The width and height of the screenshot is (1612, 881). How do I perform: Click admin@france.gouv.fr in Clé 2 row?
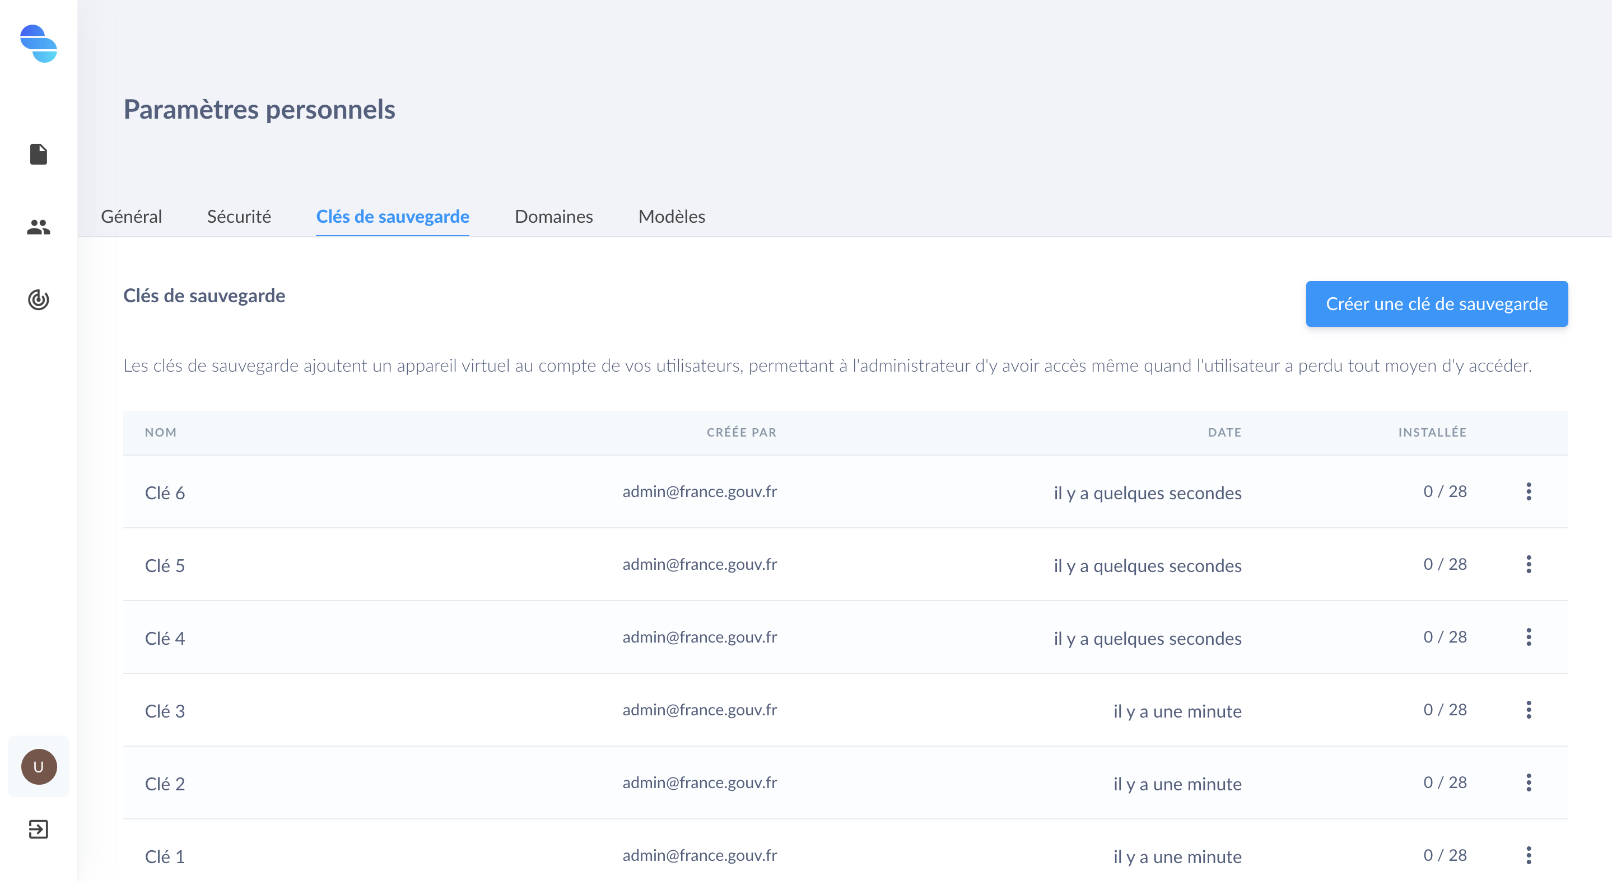[700, 782]
